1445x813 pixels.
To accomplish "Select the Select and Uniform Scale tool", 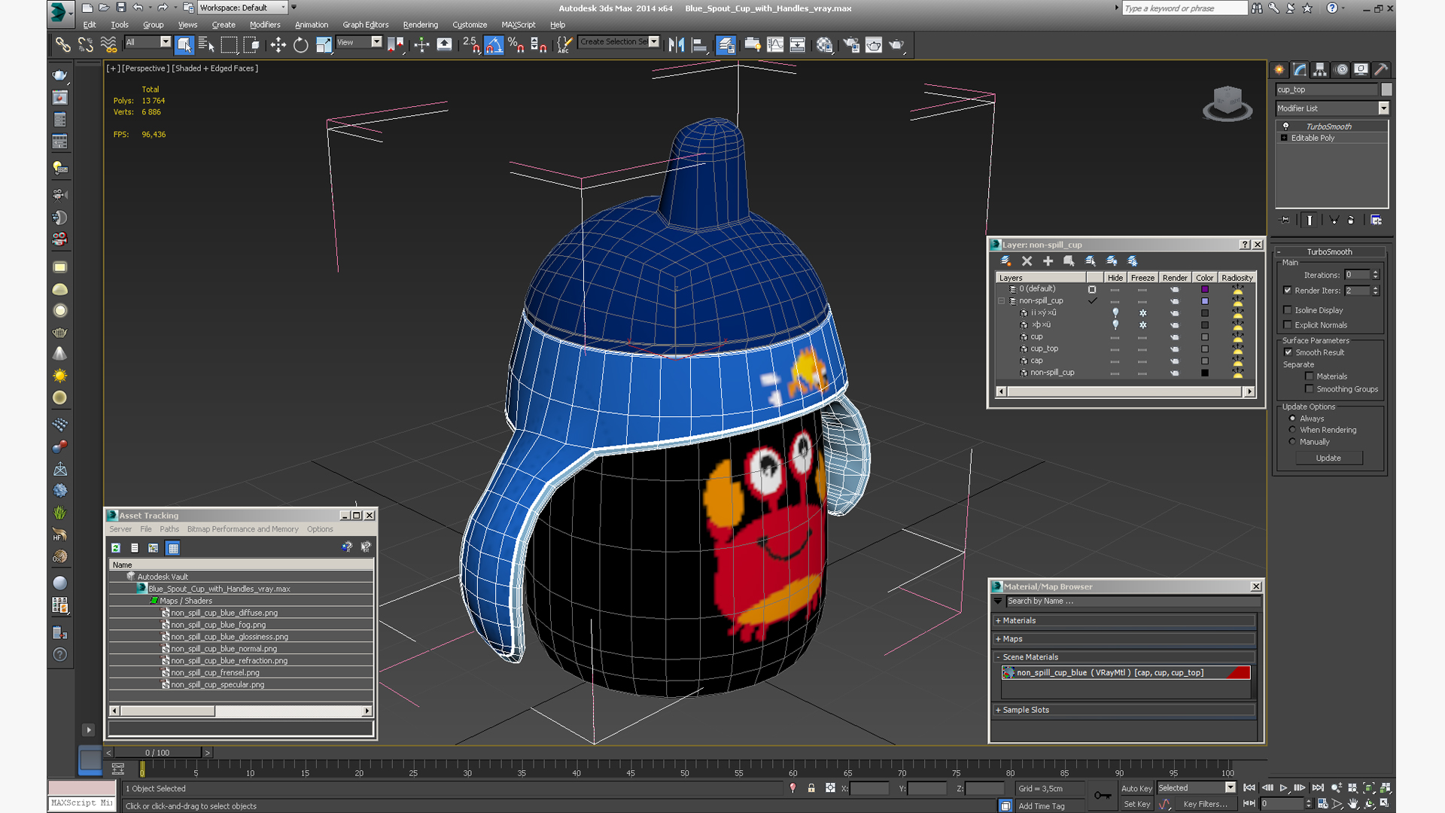I will (x=324, y=45).
